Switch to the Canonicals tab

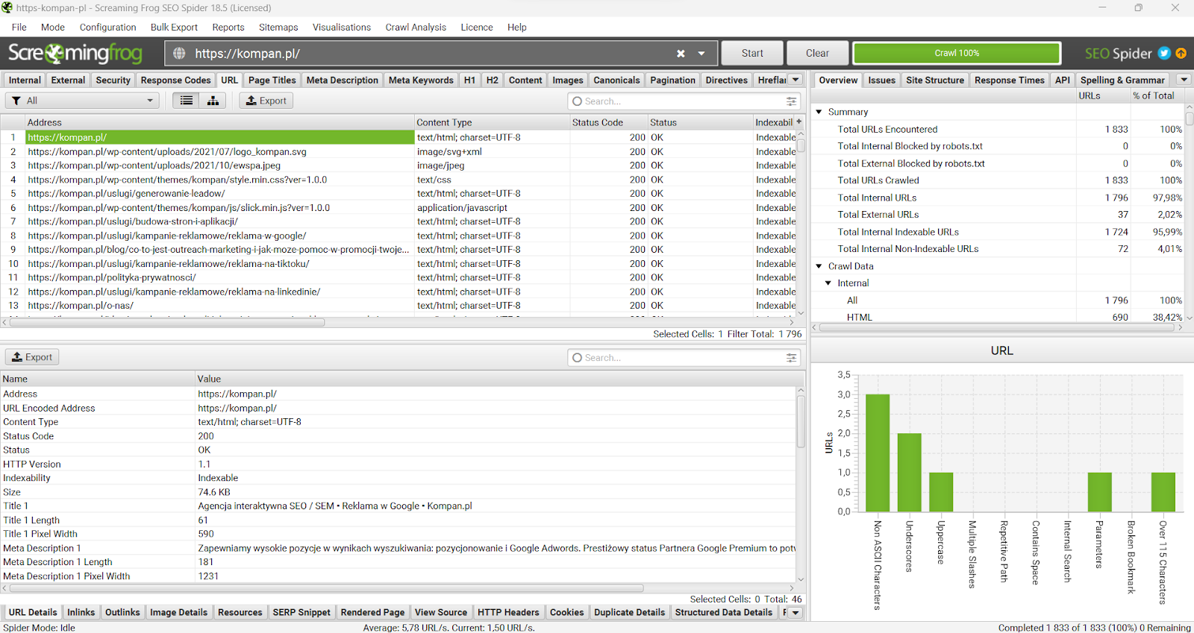pos(616,80)
